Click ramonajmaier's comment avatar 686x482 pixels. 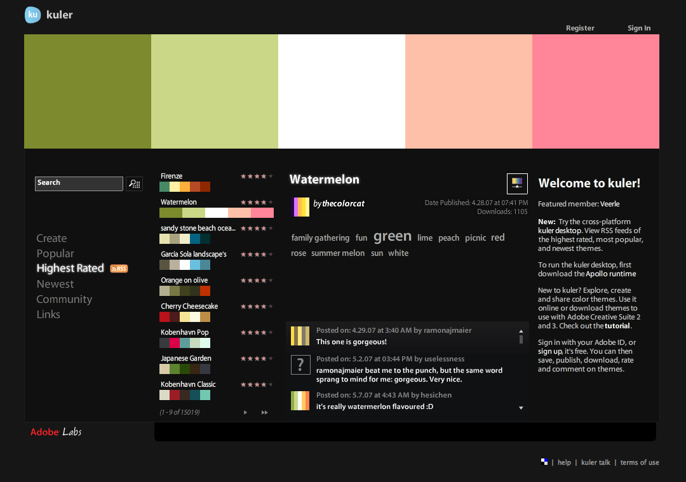pyautogui.click(x=300, y=336)
